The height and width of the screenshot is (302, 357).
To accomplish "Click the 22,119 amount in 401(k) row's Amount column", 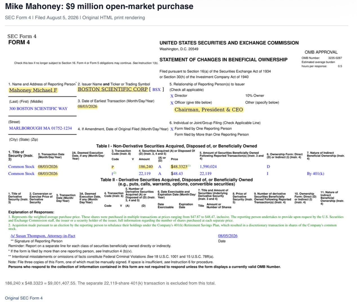I will 145,174.
